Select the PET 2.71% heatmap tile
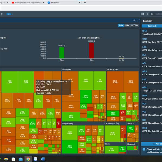This screenshot has width=162, height=162. point(131,129)
